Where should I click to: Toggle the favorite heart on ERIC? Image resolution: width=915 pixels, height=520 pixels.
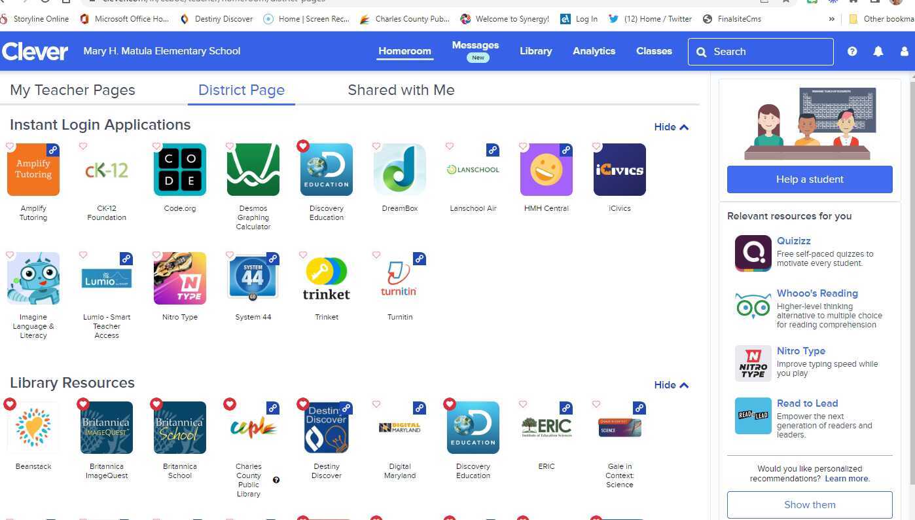click(x=523, y=404)
